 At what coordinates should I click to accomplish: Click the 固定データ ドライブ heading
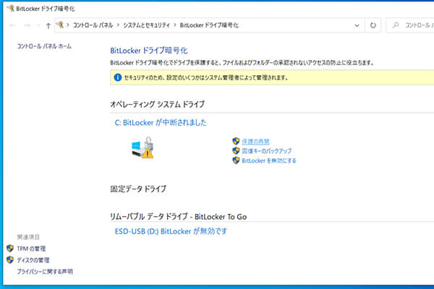[138, 189]
